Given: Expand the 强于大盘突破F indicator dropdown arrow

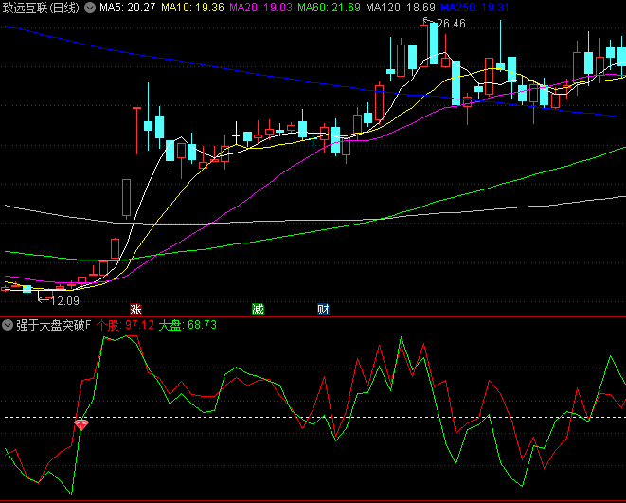Looking at the screenshot, I should pyautogui.click(x=8, y=325).
